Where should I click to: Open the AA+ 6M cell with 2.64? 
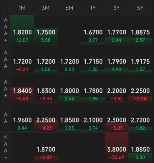[69, 89]
